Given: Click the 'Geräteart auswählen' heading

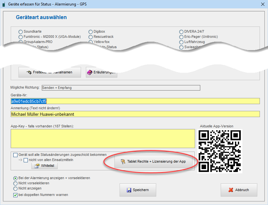Looking at the screenshot, I should (41, 17).
